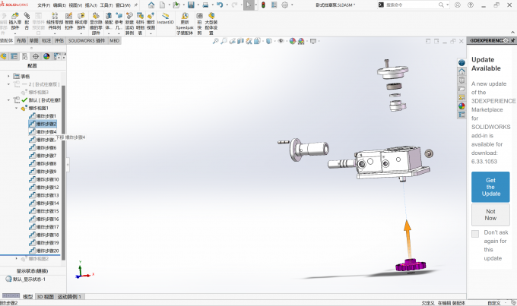Open the Linear Component Pattern tool
This screenshot has height=306, width=517.
pyautogui.click(x=55, y=22)
